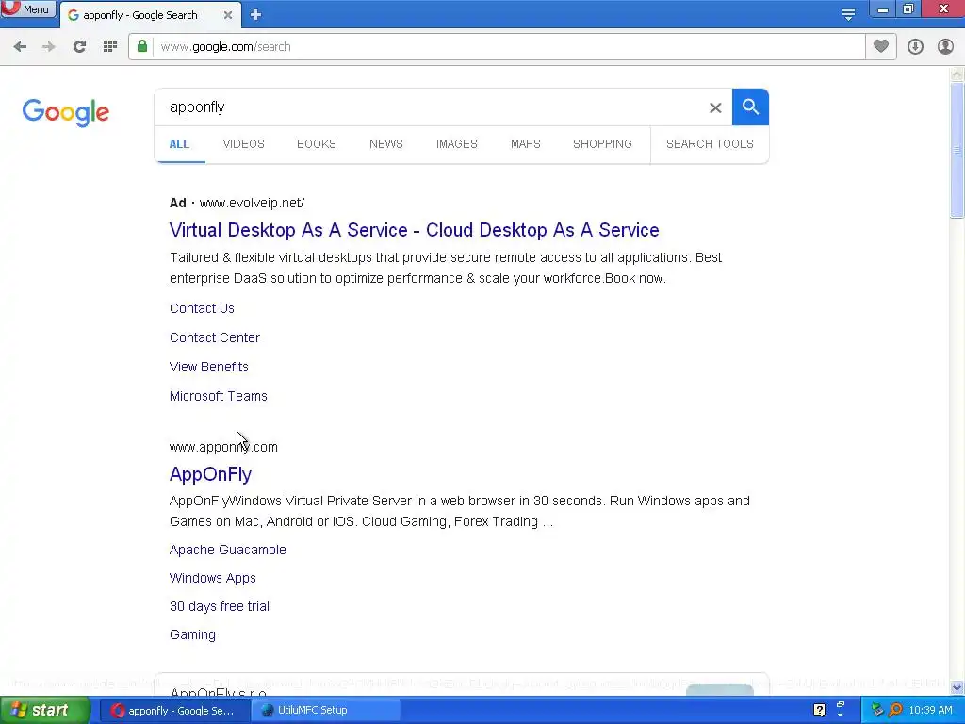This screenshot has width=965, height=724.
Task: Focus the address bar URL field
Action: pyautogui.click(x=497, y=47)
